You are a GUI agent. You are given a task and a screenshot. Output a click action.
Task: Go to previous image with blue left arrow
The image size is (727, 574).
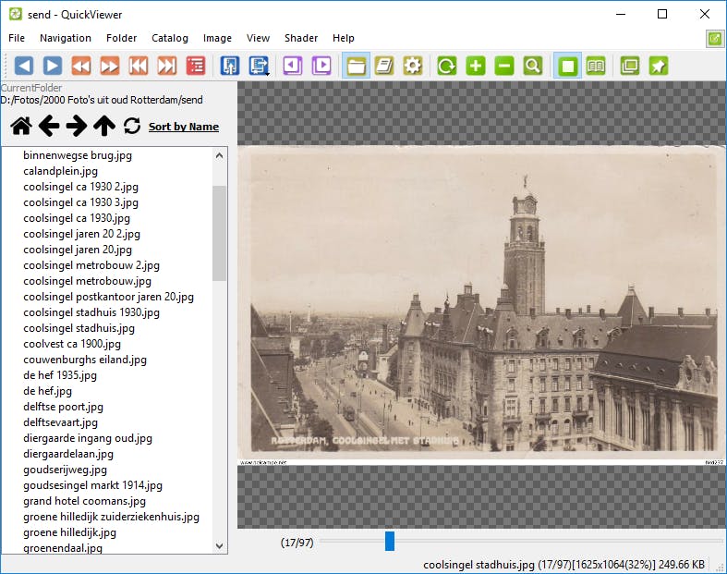[x=24, y=66]
